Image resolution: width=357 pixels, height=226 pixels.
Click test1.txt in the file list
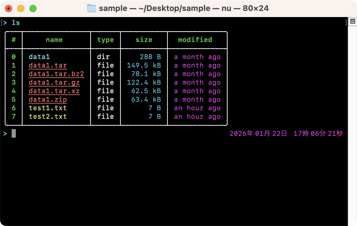click(x=48, y=108)
